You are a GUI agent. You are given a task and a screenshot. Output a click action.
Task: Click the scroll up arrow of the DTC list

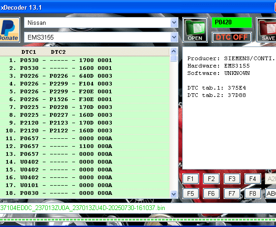174,51
